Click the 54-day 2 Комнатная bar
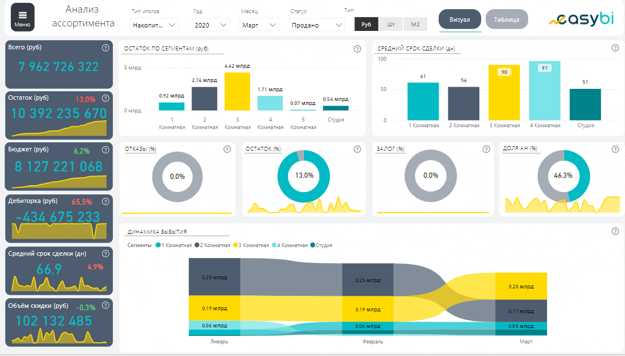The height and width of the screenshot is (356, 625). pos(463,103)
